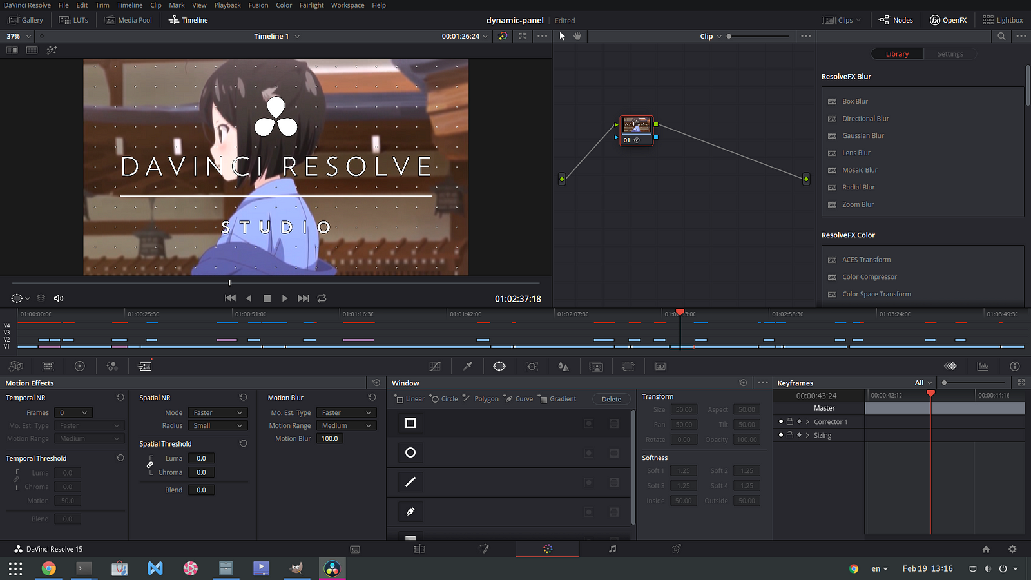Open the Timeline 1 selector dropdown
The image size is (1031, 580).
277,36
